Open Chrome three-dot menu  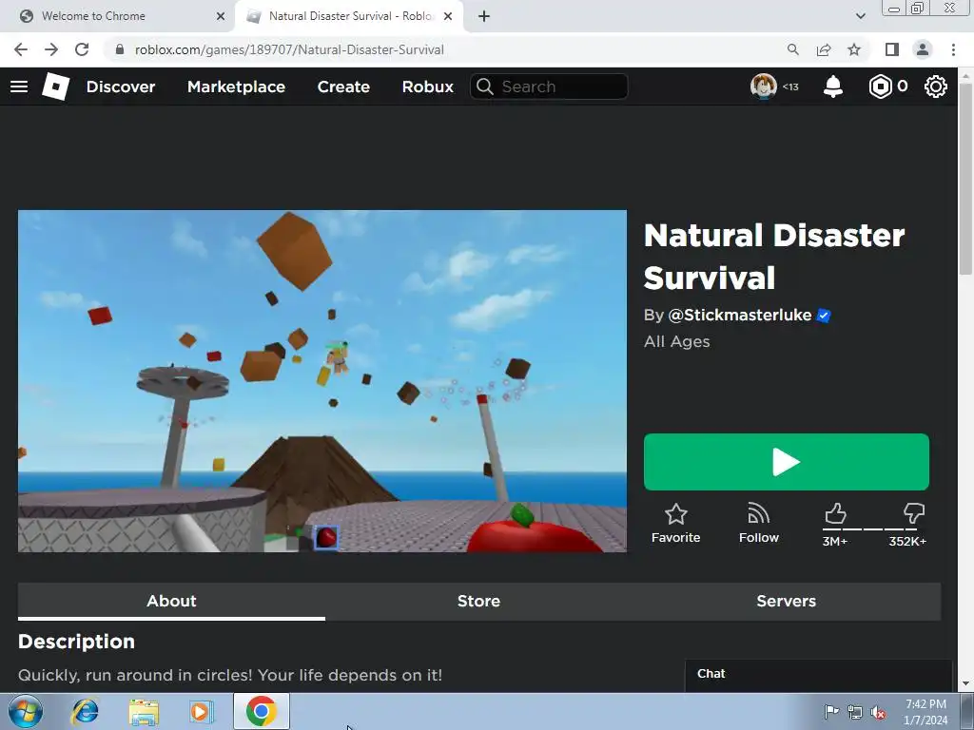click(x=953, y=49)
